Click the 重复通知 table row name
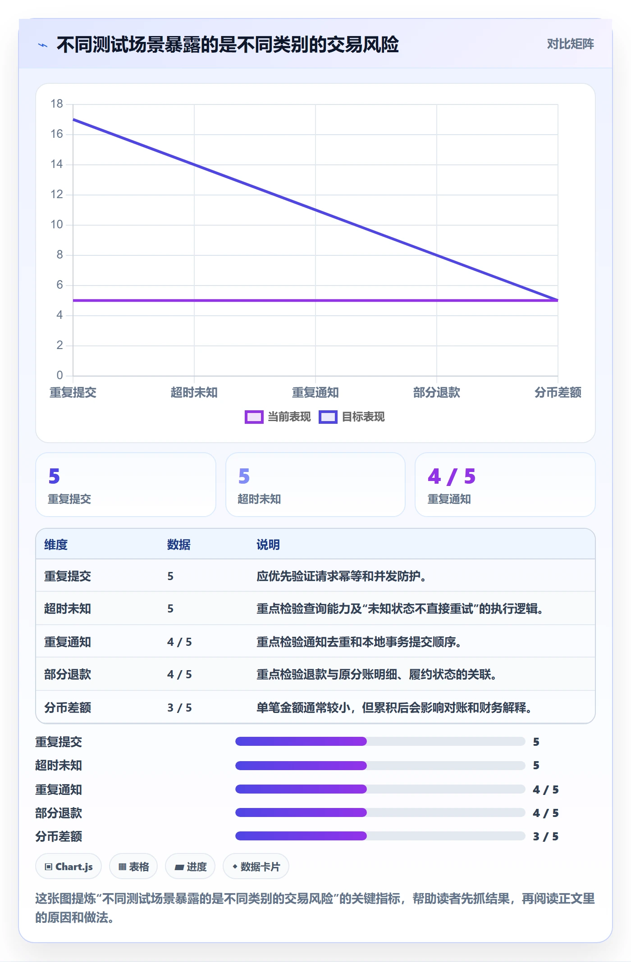Screen dimensions: 631x962 point(68,642)
